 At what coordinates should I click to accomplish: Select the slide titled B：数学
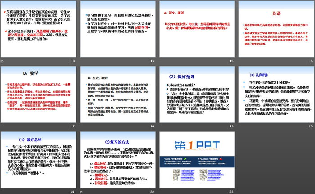point(38,95)
